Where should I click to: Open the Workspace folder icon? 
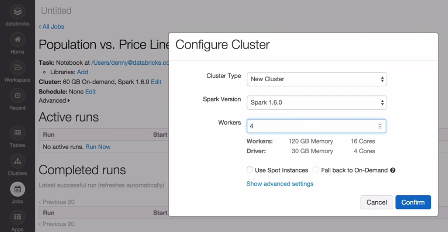tap(17, 67)
